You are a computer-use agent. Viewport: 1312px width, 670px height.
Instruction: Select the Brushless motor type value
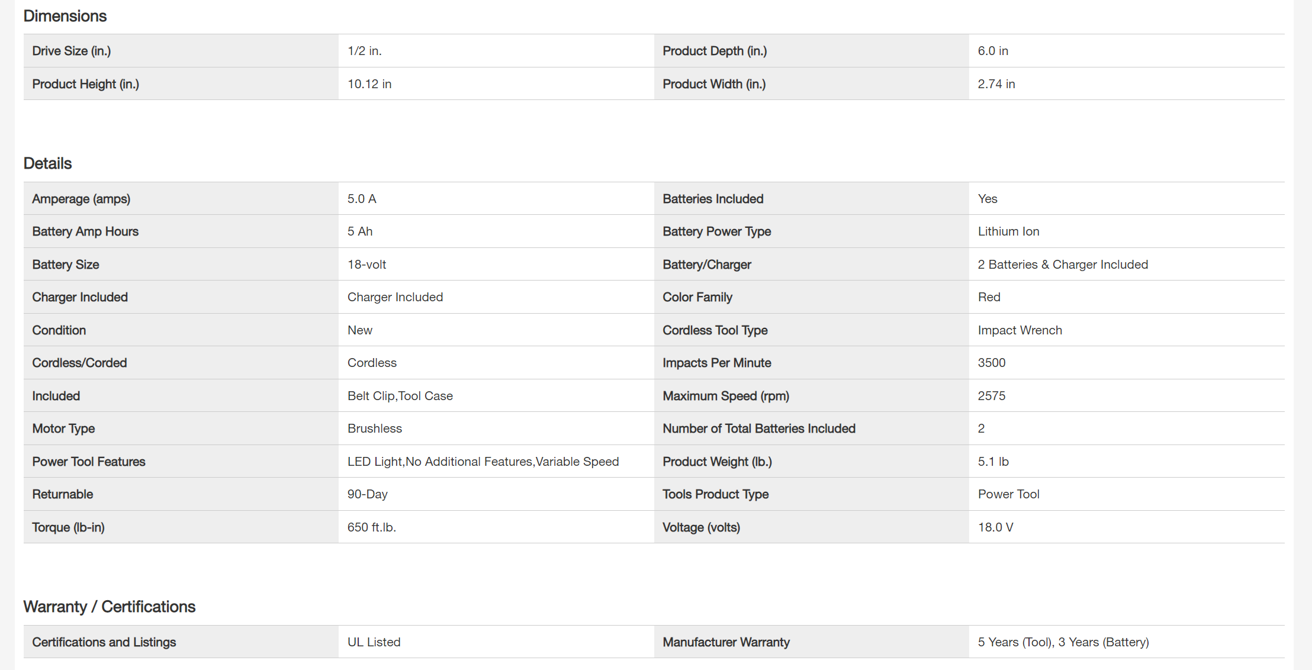point(375,429)
